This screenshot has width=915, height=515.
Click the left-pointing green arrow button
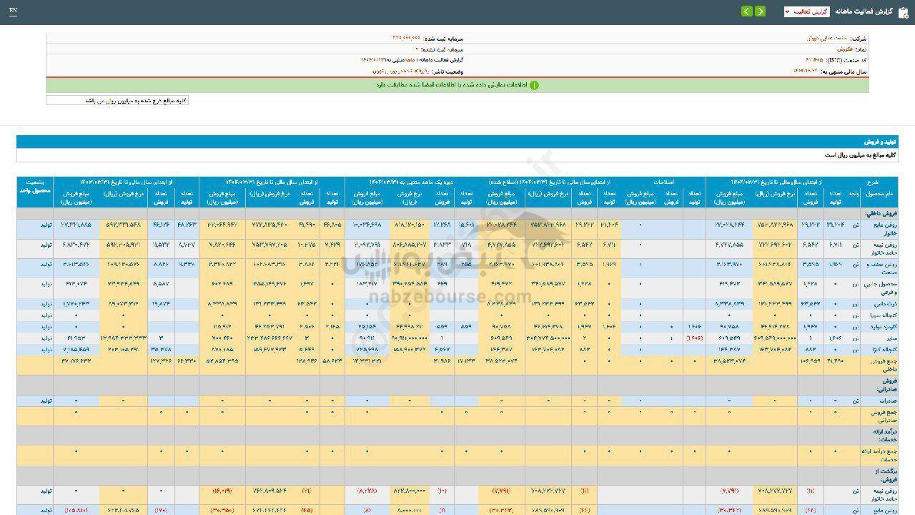tap(746, 11)
